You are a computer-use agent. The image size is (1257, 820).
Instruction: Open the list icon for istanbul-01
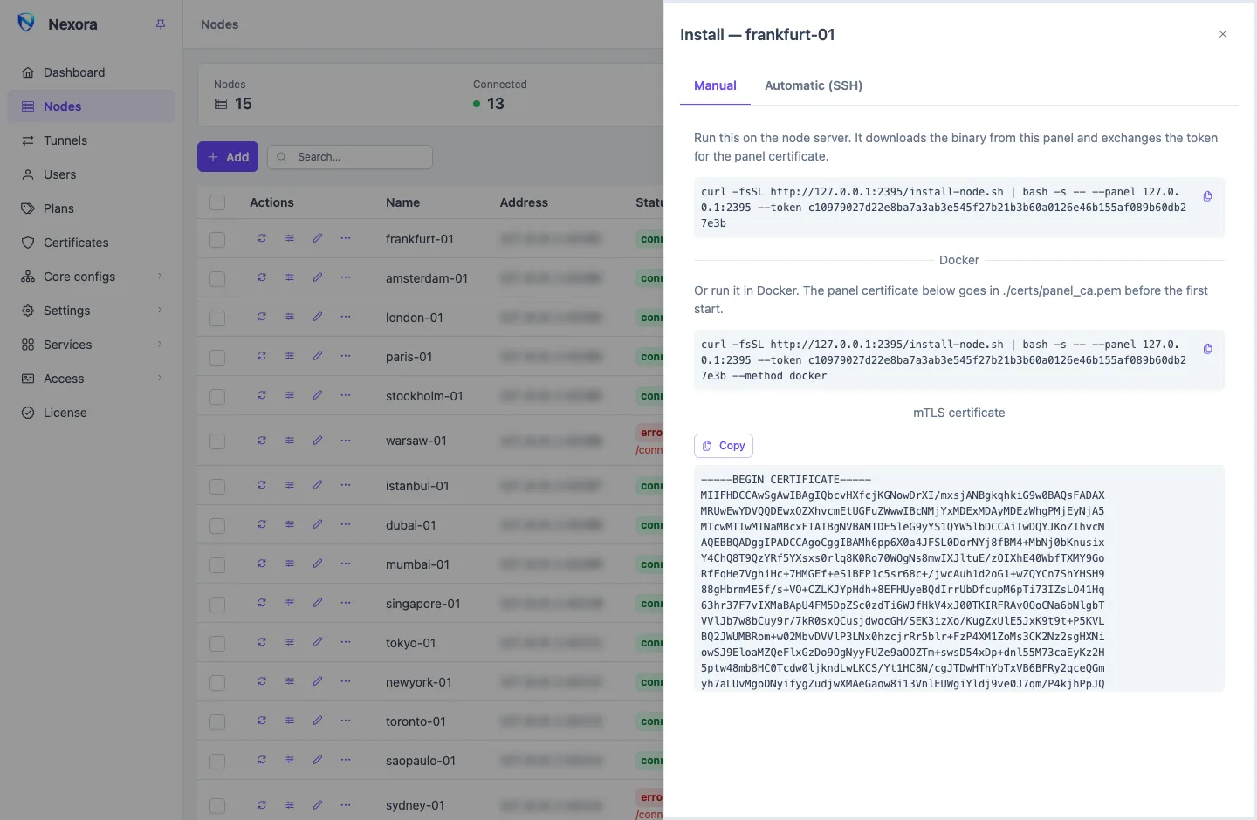point(290,485)
